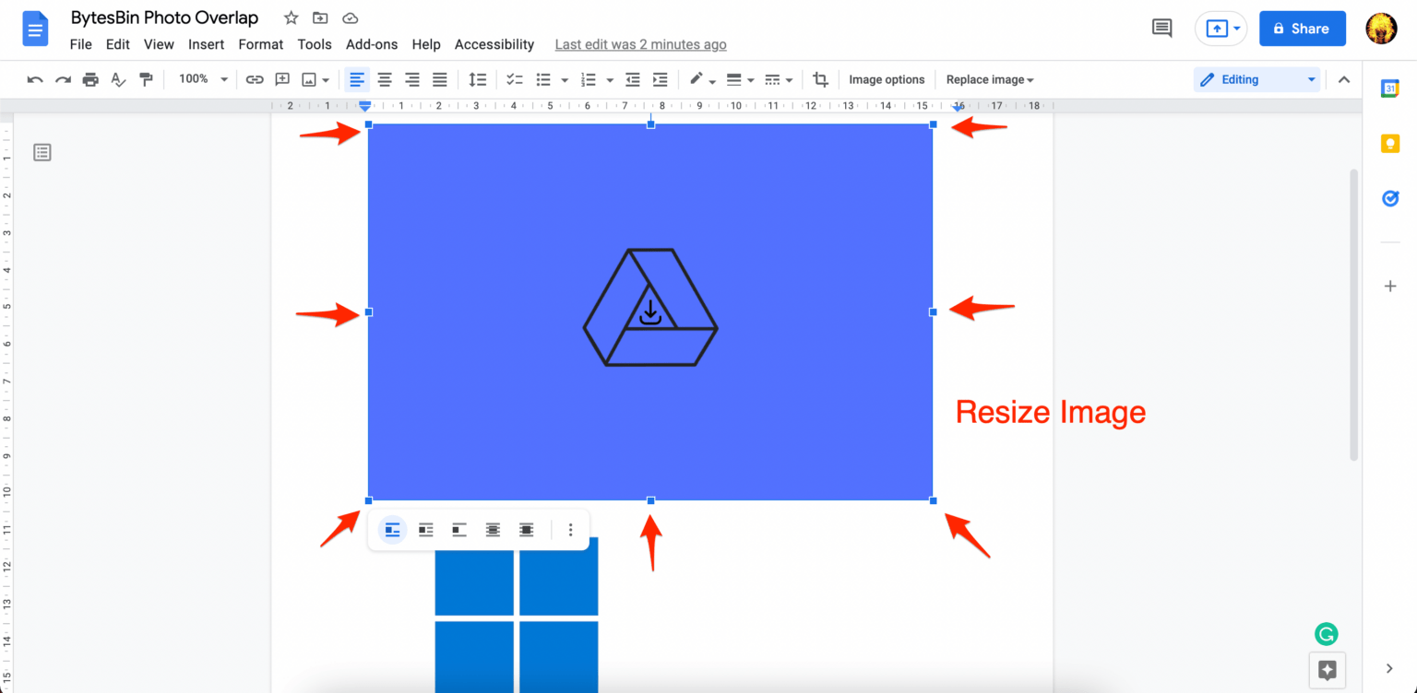The width and height of the screenshot is (1417, 693).
Task: Select the Crop image tool
Action: tap(820, 79)
